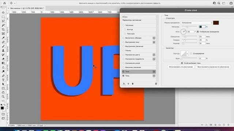Toggle Quick Mask mode icon
Image resolution: width=234 pixels, height=131 pixels.
[3, 114]
